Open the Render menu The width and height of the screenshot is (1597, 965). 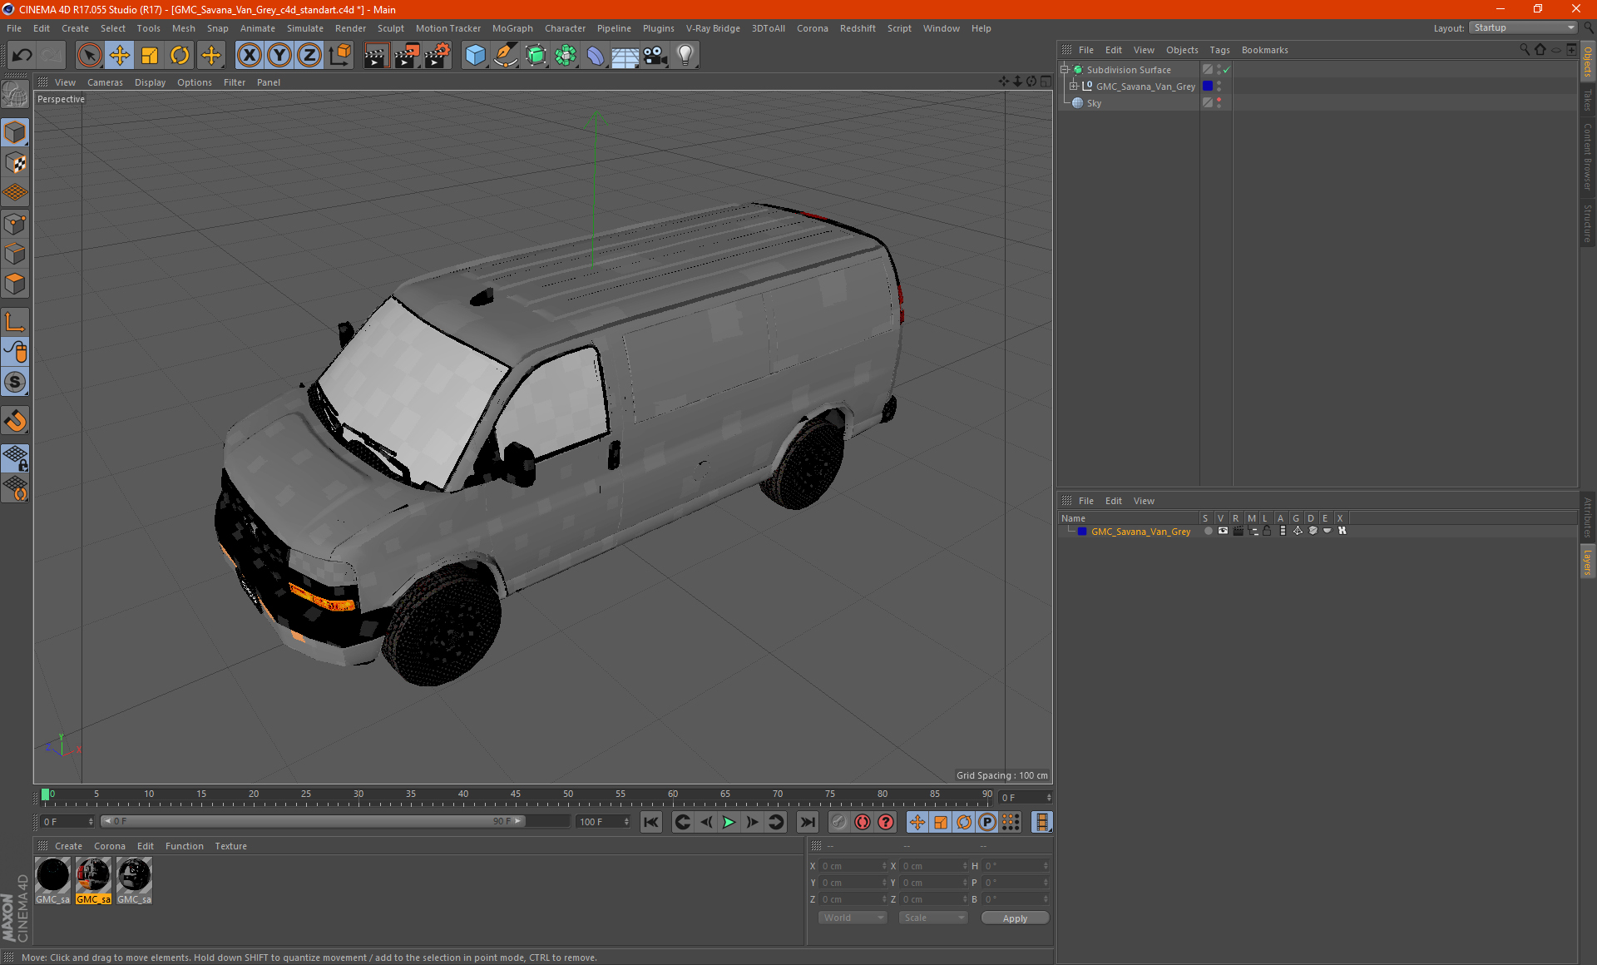[x=350, y=28]
